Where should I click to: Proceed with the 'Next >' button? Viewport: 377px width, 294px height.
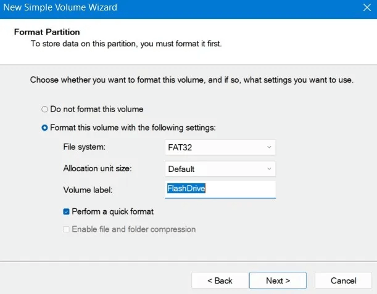[x=278, y=280]
